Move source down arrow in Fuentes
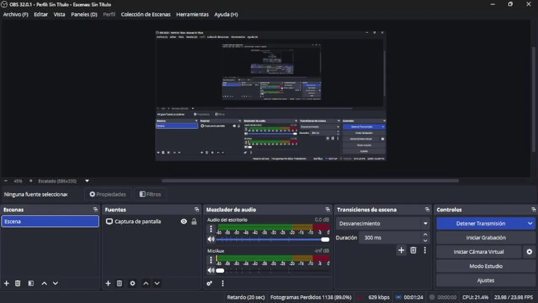The width and height of the screenshot is (538, 303). coord(157,283)
